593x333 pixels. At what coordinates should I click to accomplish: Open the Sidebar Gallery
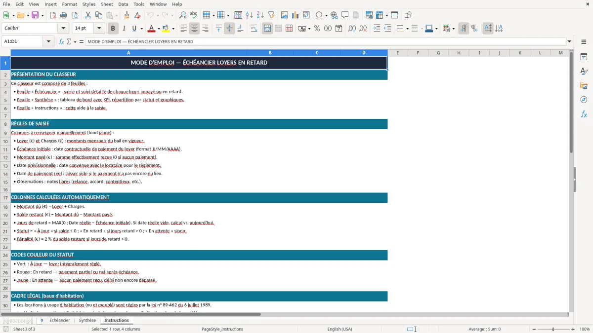coord(584,85)
